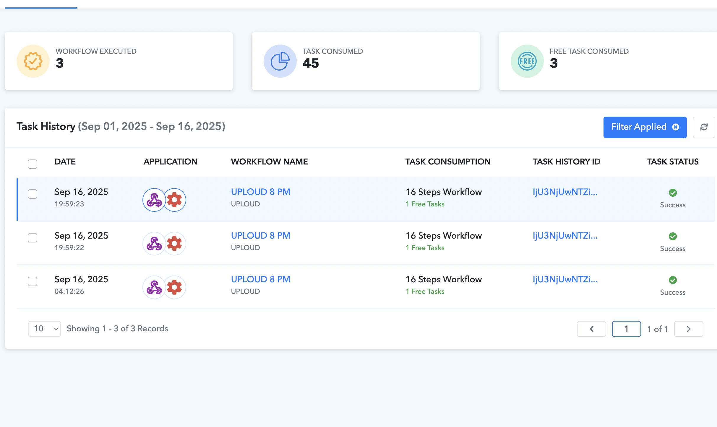
Task: Click "1 Free Tasks" in the 19:59:23 row
Action: [x=425, y=204]
